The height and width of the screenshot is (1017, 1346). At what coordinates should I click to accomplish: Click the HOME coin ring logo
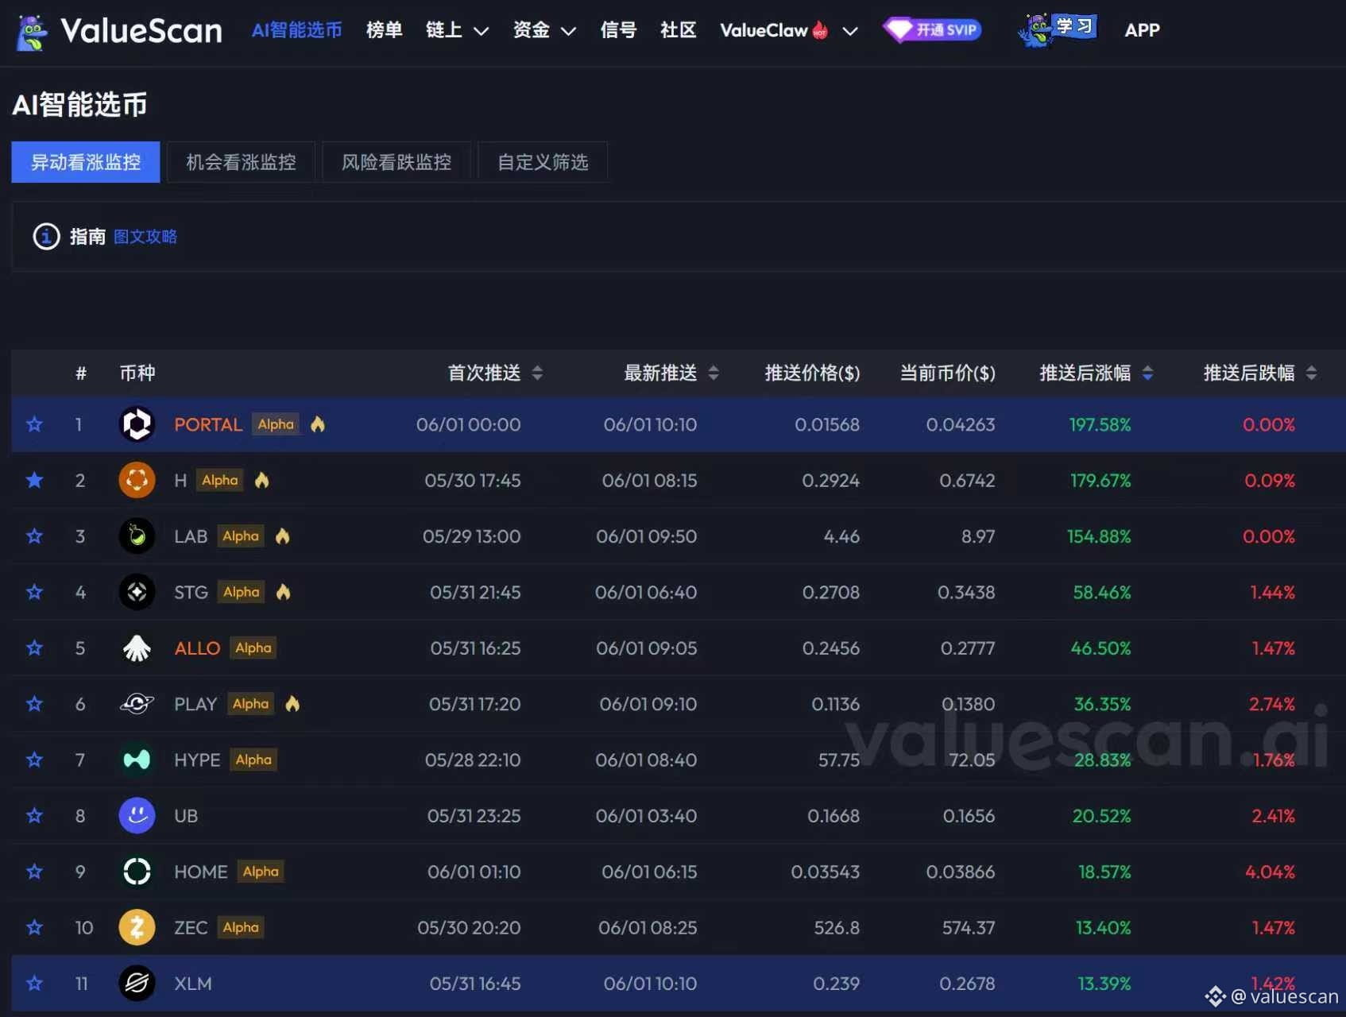point(137,872)
